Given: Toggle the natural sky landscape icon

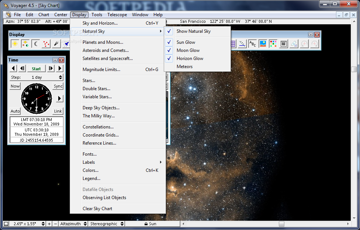Looking at the screenshot, I should click(x=263, y=43).
